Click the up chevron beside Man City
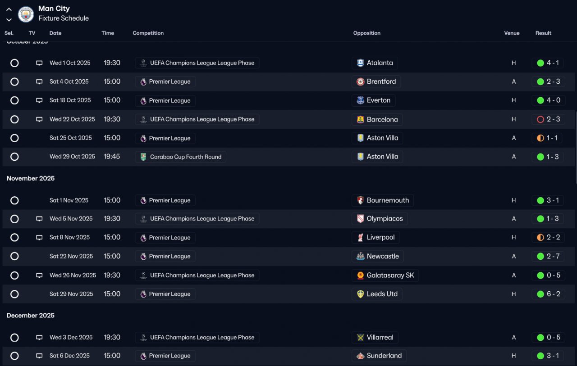 [9, 9]
